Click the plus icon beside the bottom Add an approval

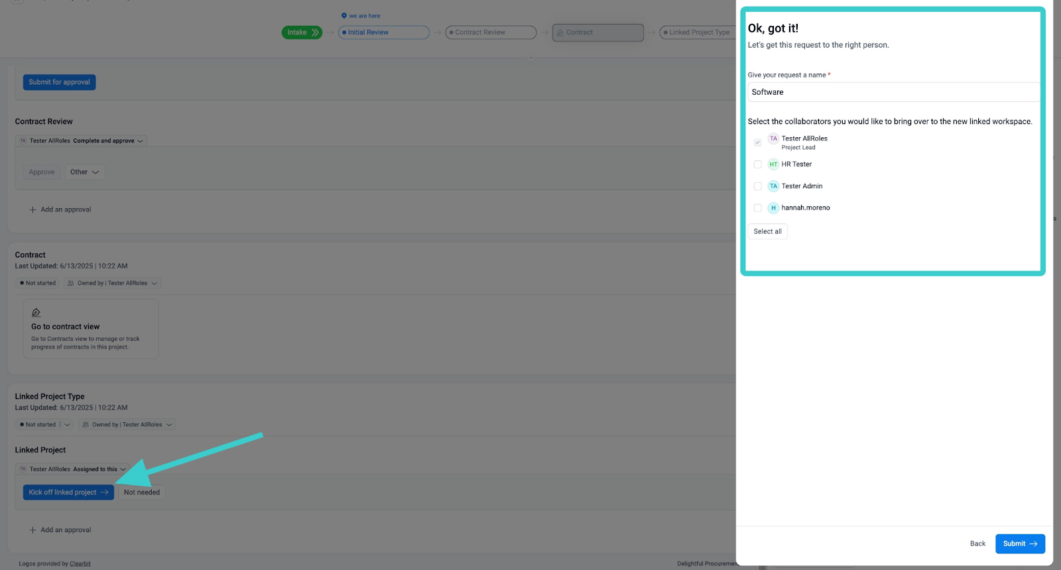pyautogui.click(x=32, y=530)
